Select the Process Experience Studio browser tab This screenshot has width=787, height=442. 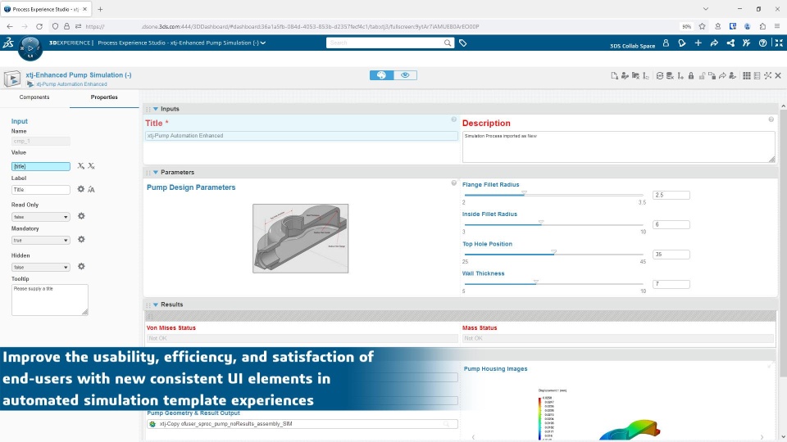(45, 9)
